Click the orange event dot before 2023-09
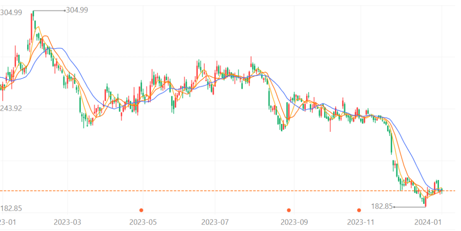Viewport: 461px width, 231px height. click(x=289, y=210)
